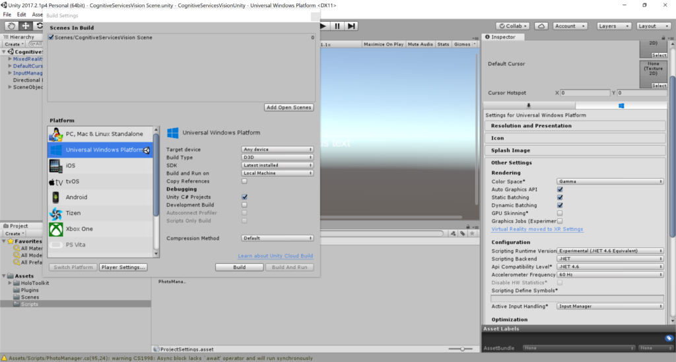
Task: Select the PS Vita platform
Action: point(100,245)
